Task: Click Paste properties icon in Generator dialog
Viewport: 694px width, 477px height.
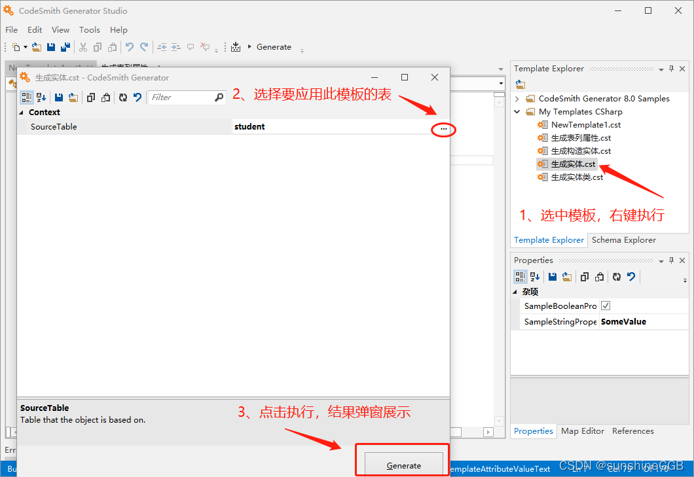Action: point(105,97)
